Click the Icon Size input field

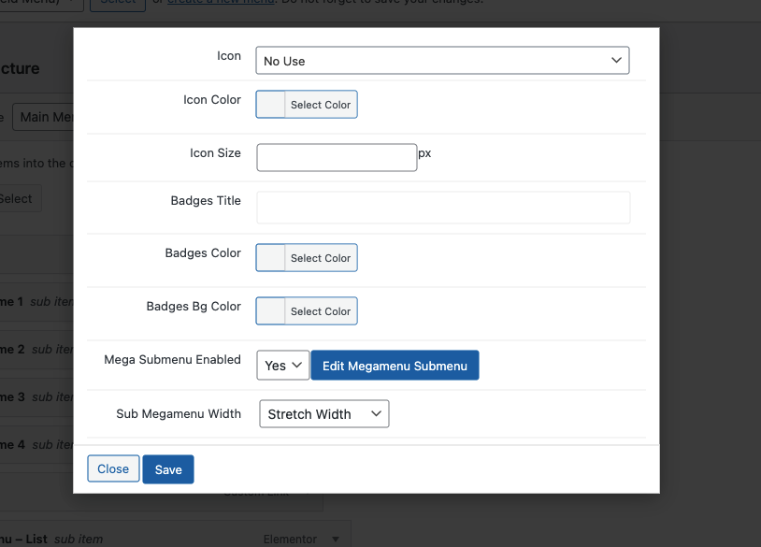coord(337,157)
